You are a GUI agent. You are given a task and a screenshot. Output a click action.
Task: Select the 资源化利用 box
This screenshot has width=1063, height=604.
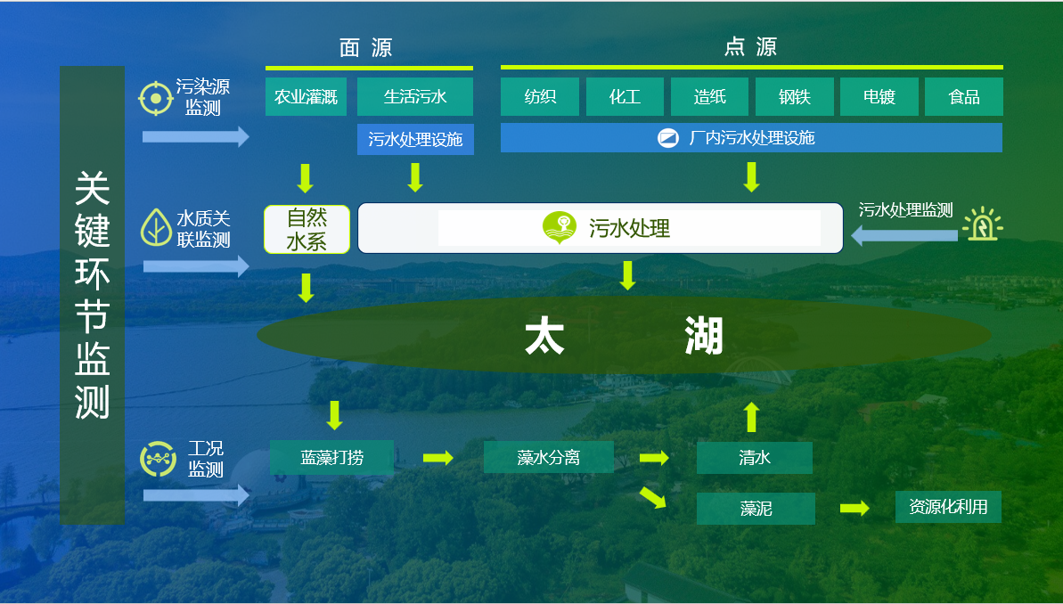tap(948, 507)
